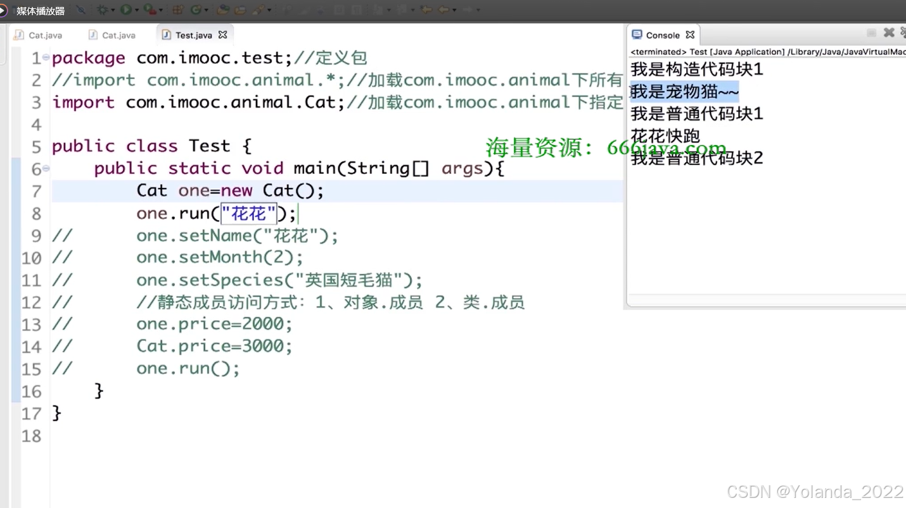
Task: Click console output '花花快跑'
Action: point(665,136)
